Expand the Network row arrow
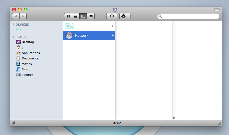The height and width of the screenshot is (135, 229). [x=113, y=35]
